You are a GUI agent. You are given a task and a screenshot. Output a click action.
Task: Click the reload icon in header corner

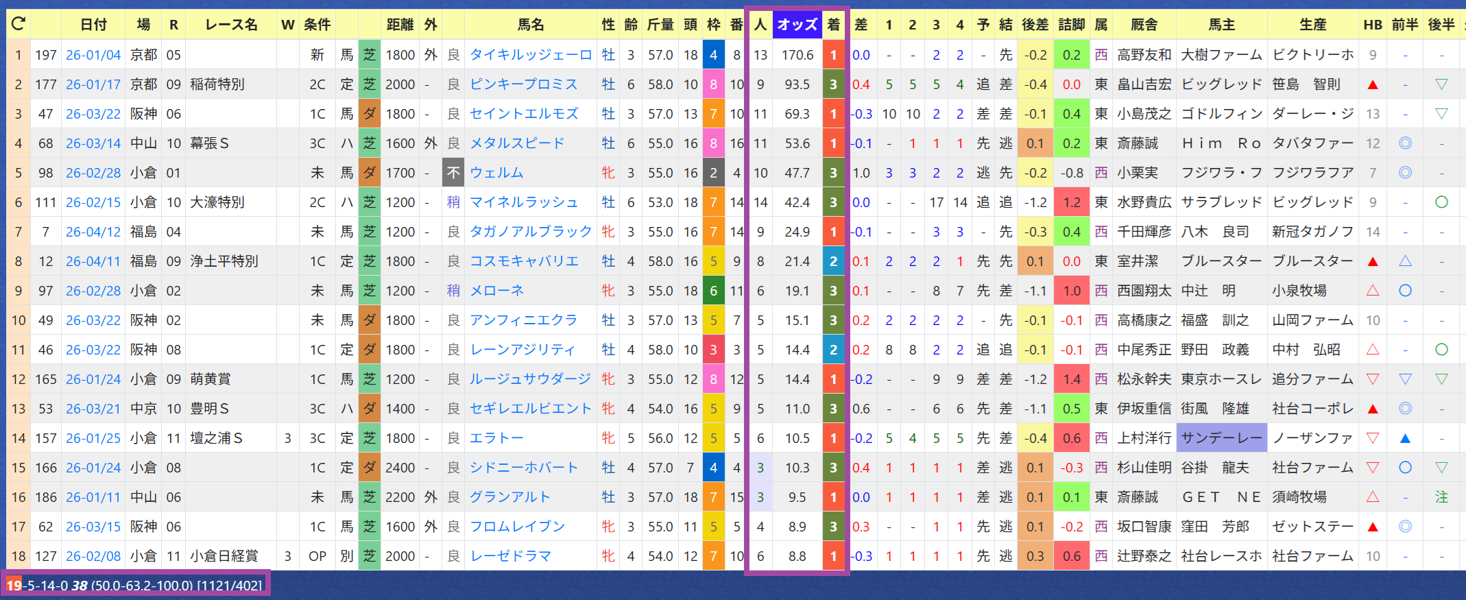pyautogui.click(x=19, y=25)
